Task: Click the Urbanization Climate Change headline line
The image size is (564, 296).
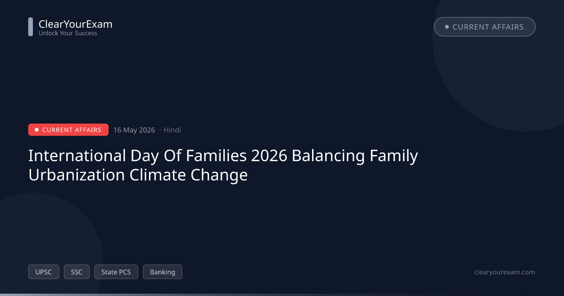Action: [138, 175]
